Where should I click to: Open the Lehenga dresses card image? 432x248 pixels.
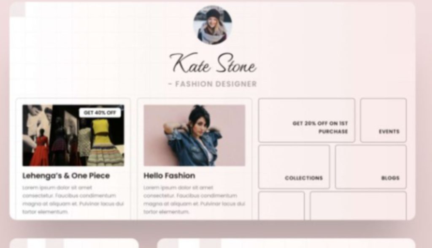click(x=73, y=135)
